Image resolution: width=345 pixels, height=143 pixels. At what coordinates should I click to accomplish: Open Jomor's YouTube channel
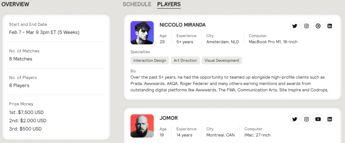tap(318, 119)
